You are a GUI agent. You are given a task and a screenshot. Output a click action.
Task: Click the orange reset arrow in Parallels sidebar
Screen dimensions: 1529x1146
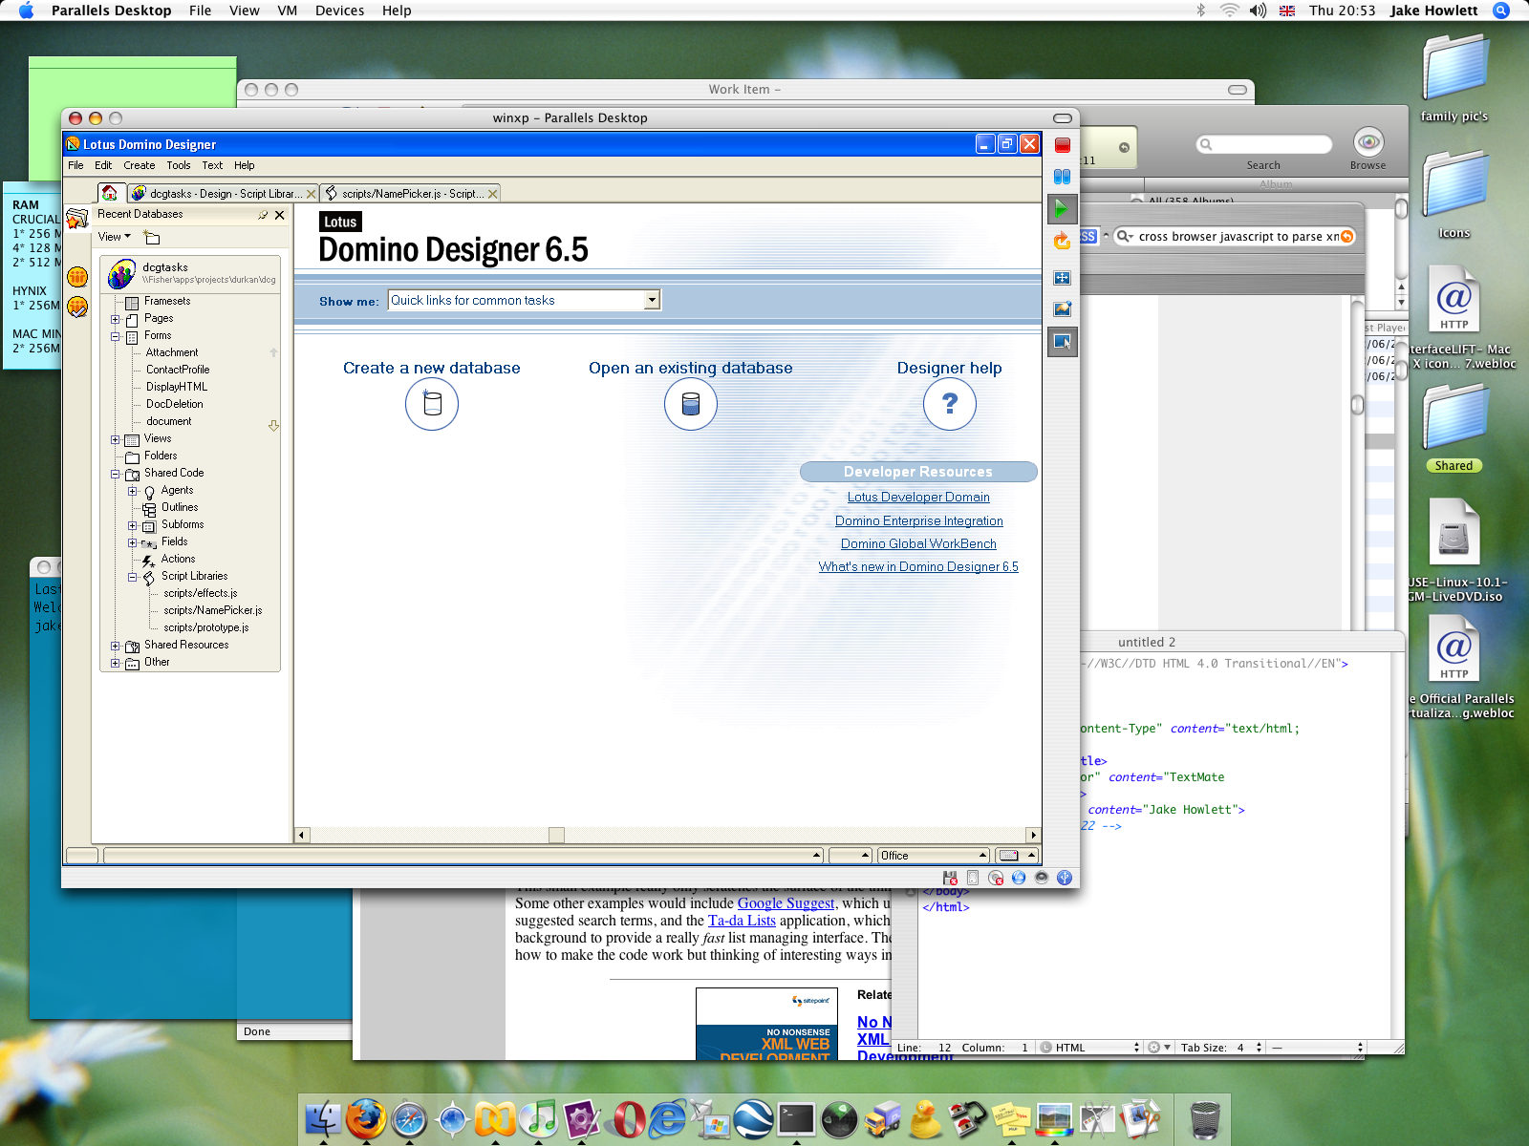tap(1062, 241)
